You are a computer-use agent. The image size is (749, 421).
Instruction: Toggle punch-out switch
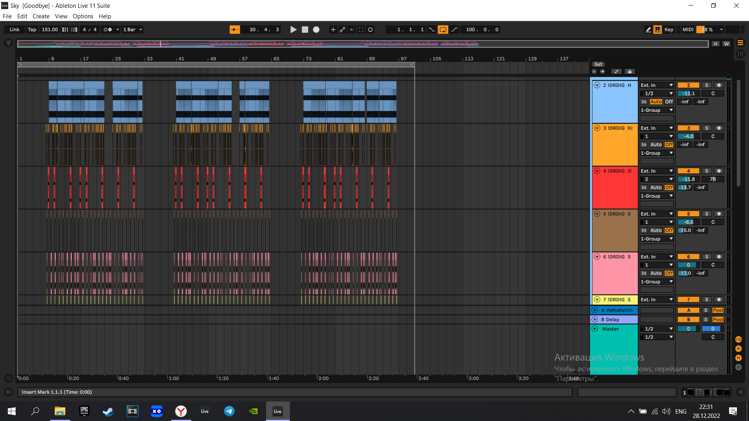coord(454,30)
